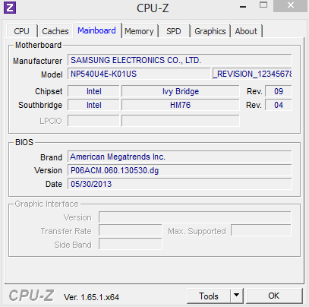The width and height of the screenshot is (309, 307).
Task: Expand the Tools dropdown arrow
Action: 237,296
